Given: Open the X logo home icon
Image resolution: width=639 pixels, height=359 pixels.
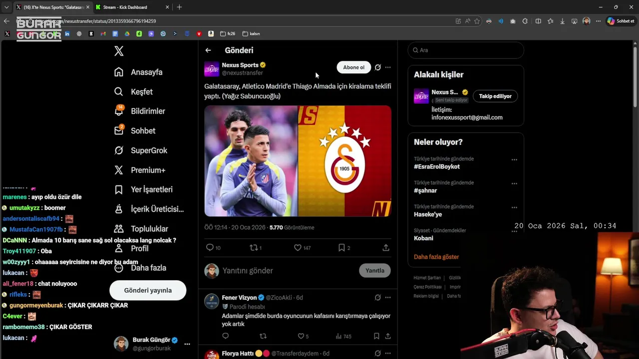Looking at the screenshot, I should click(119, 51).
